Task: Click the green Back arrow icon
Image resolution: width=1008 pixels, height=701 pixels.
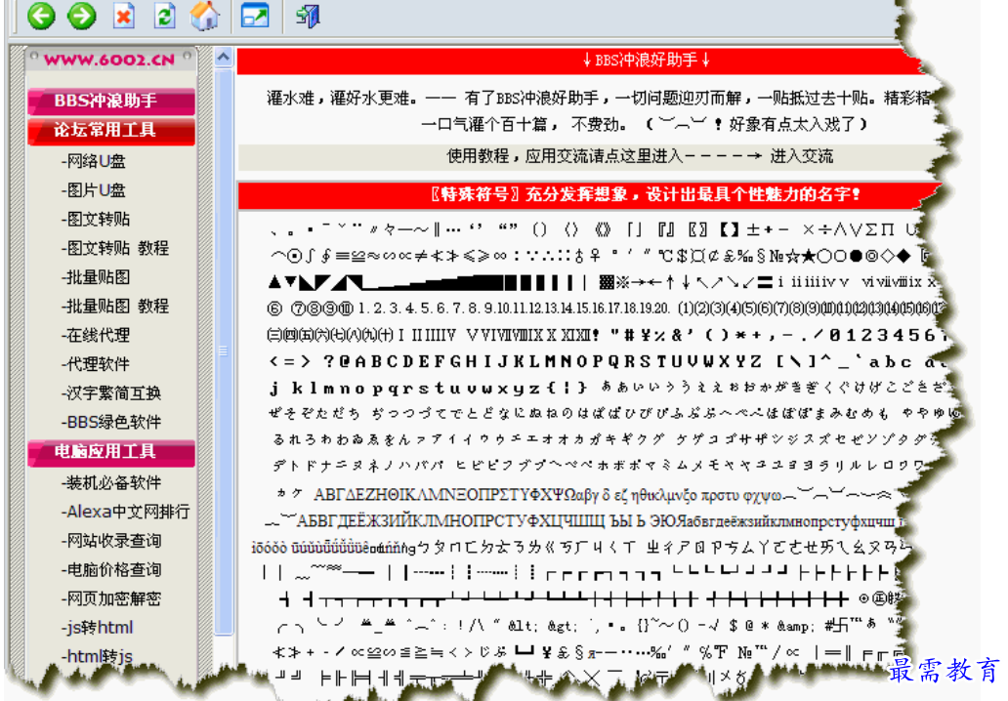Action: [x=40, y=17]
